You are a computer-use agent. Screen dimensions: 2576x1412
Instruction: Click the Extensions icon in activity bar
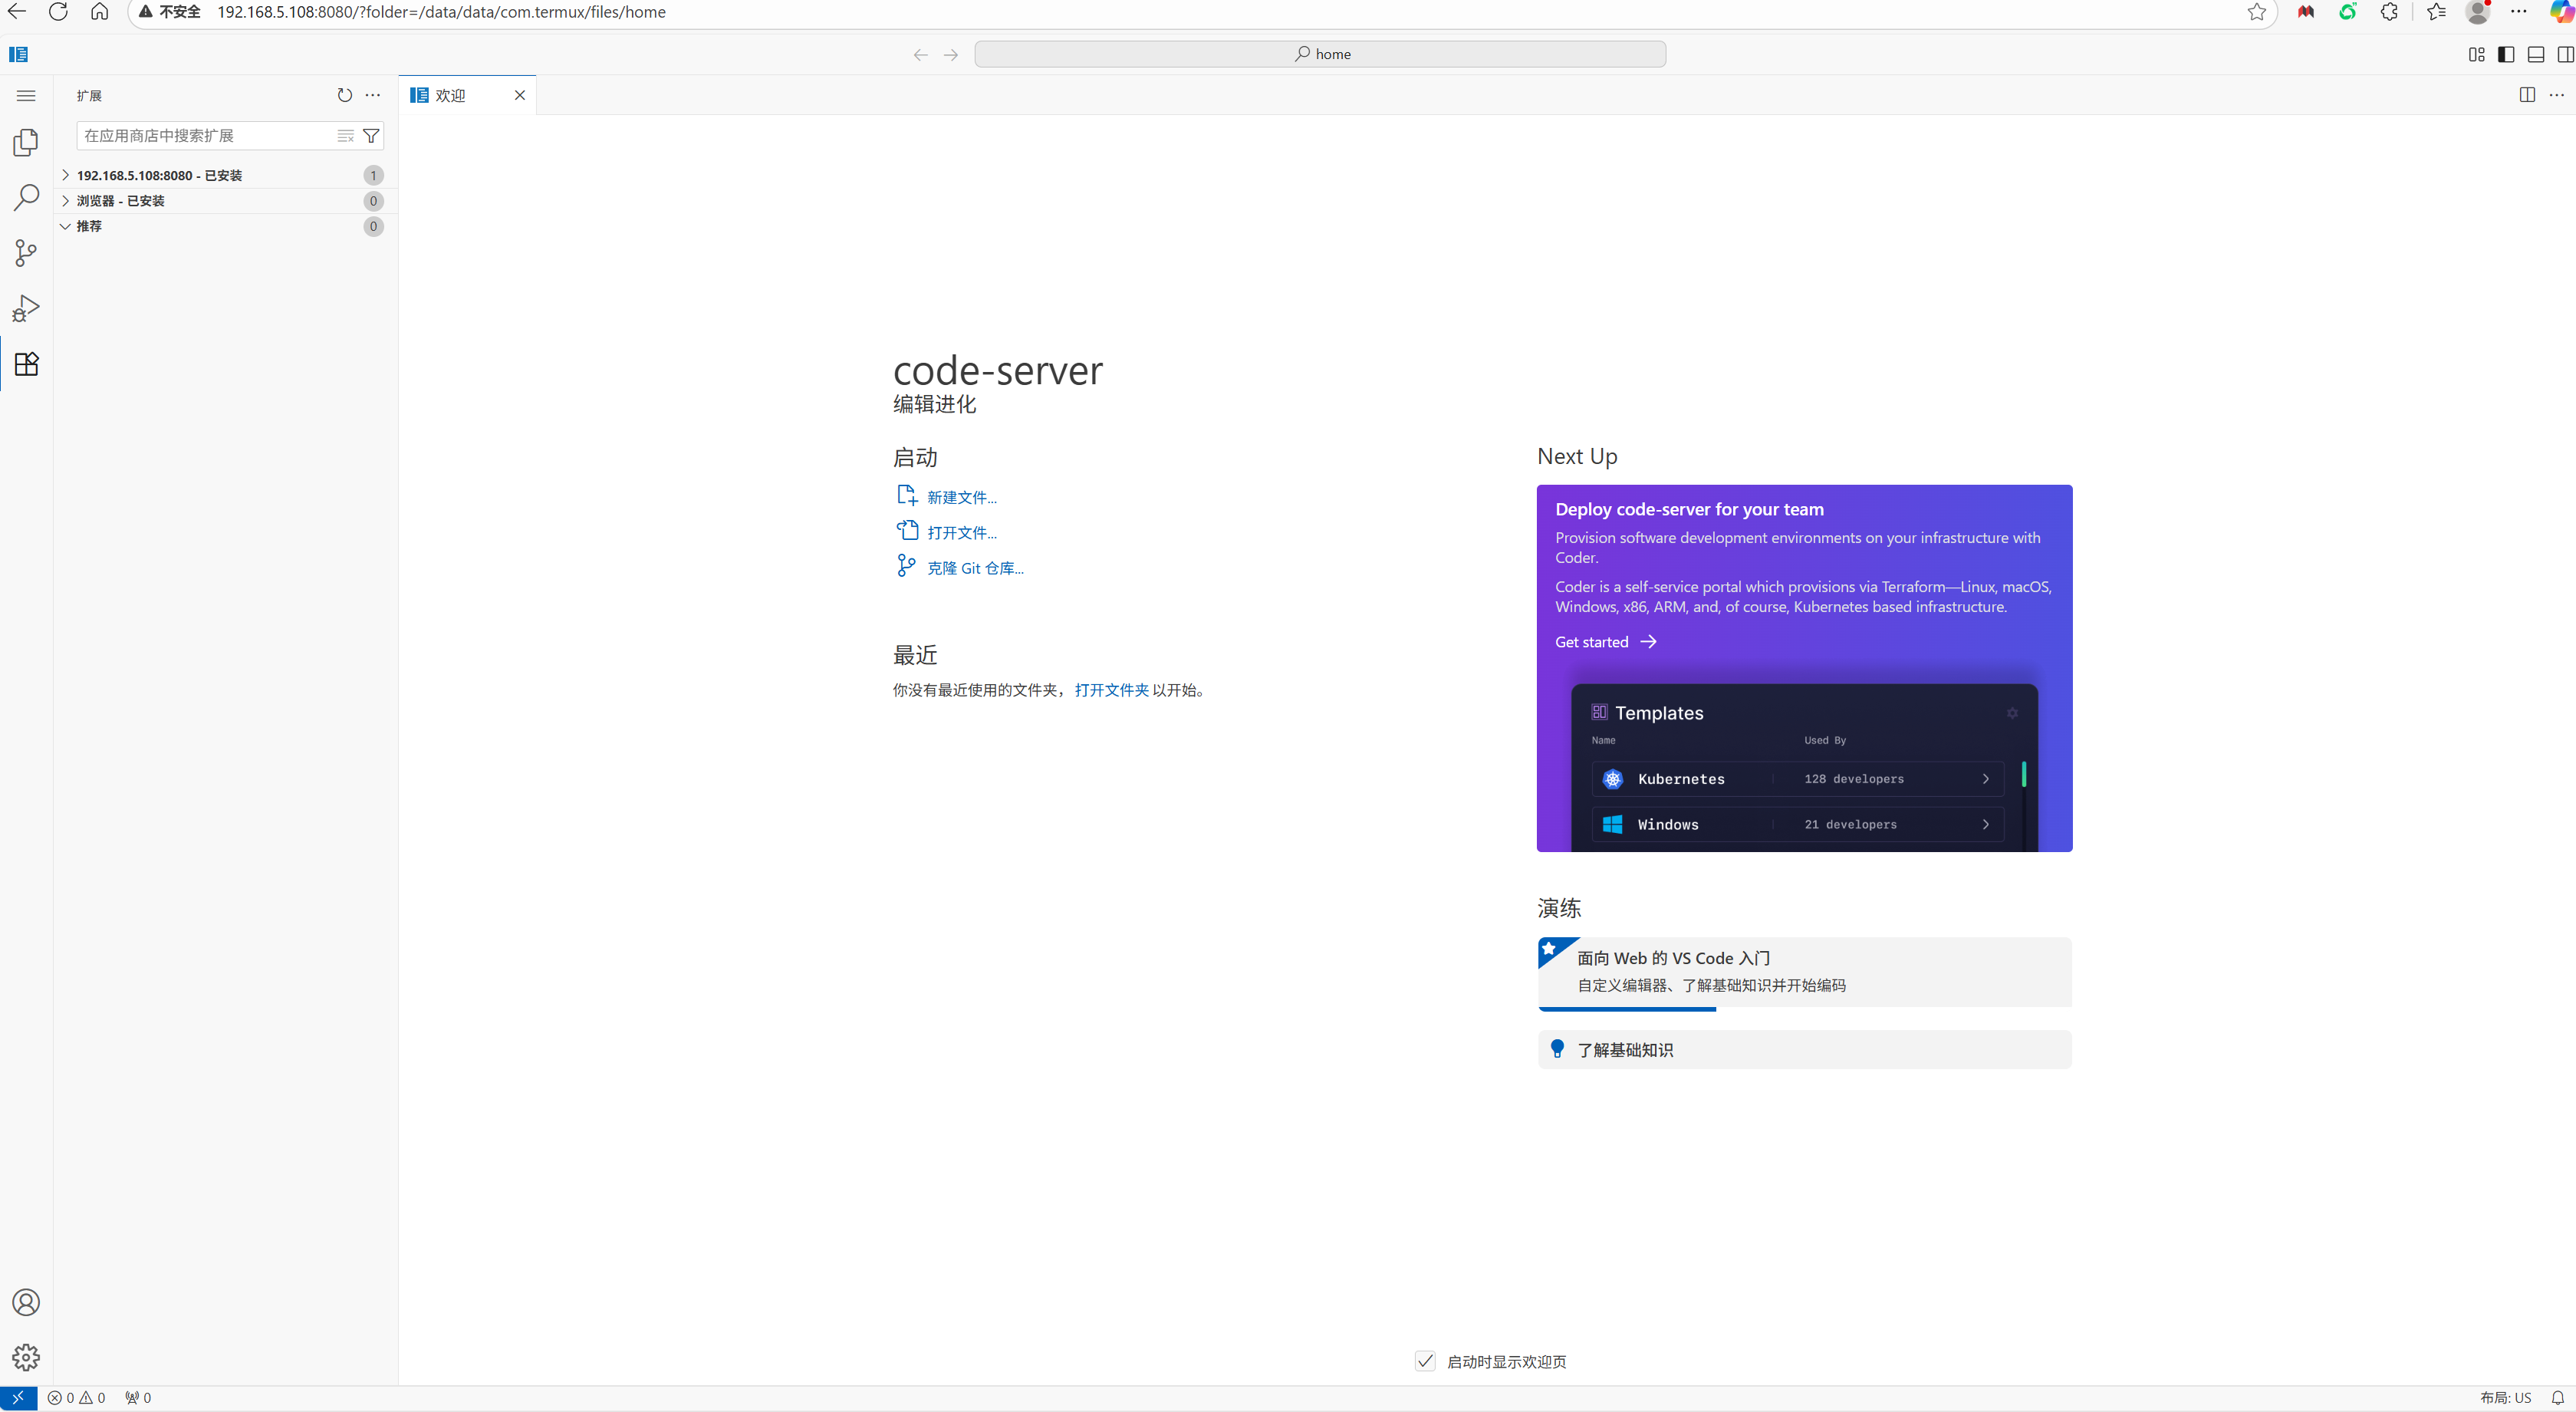pyautogui.click(x=26, y=364)
